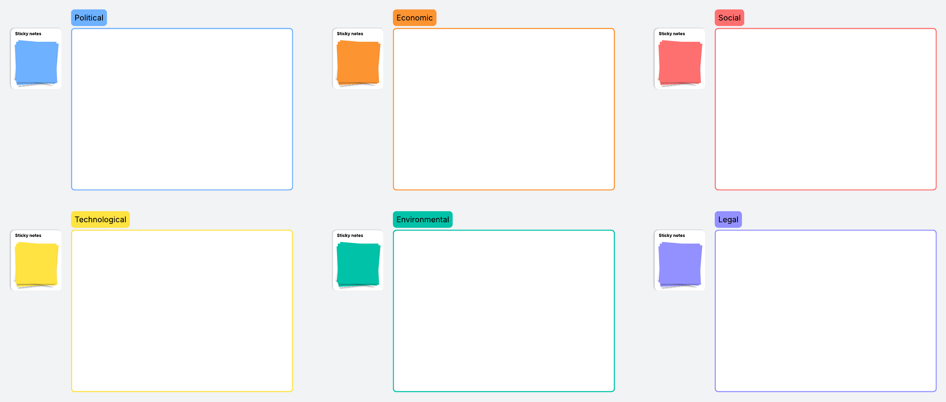Click inside the teal Environmental frame
The width and height of the screenshot is (946, 402).
point(504,311)
